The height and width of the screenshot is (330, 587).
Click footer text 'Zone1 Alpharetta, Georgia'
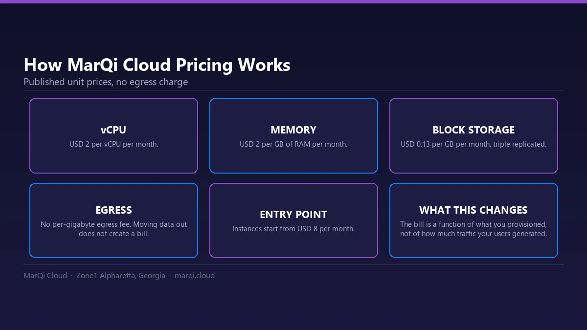121,276
